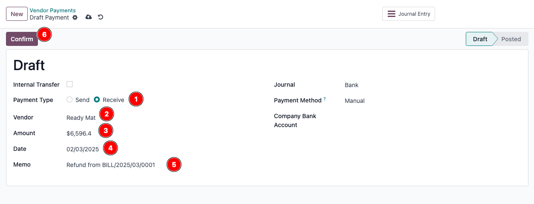Click the Payment Method help question mark
This screenshot has height=204, width=534.
point(325,99)
